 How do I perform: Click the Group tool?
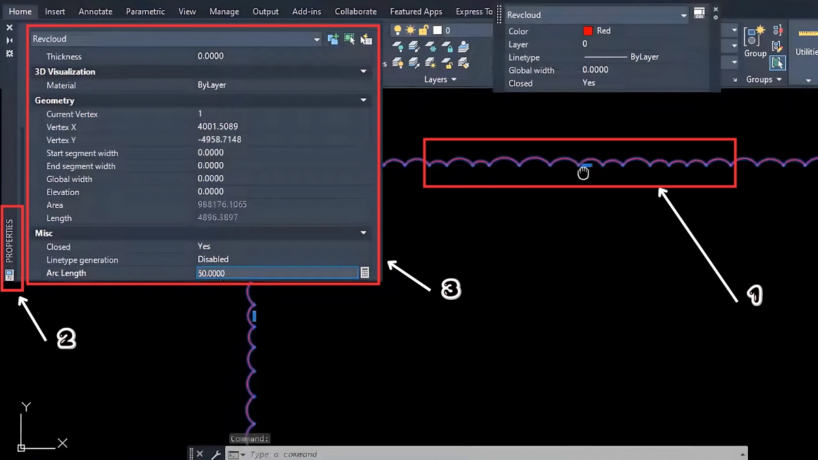point(755,41)
